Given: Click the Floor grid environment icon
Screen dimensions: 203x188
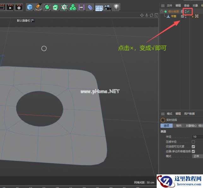Looking at the screenshot, I should (99, 7).
